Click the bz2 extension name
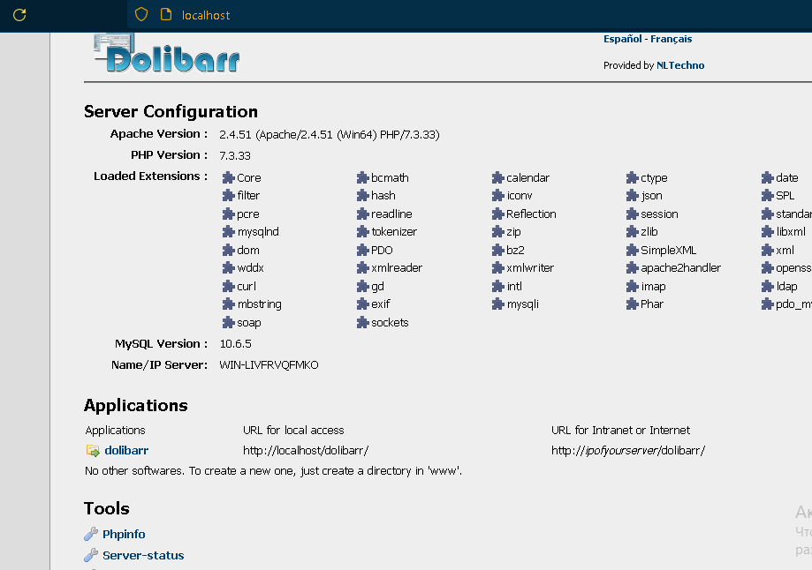 (515, 251)
